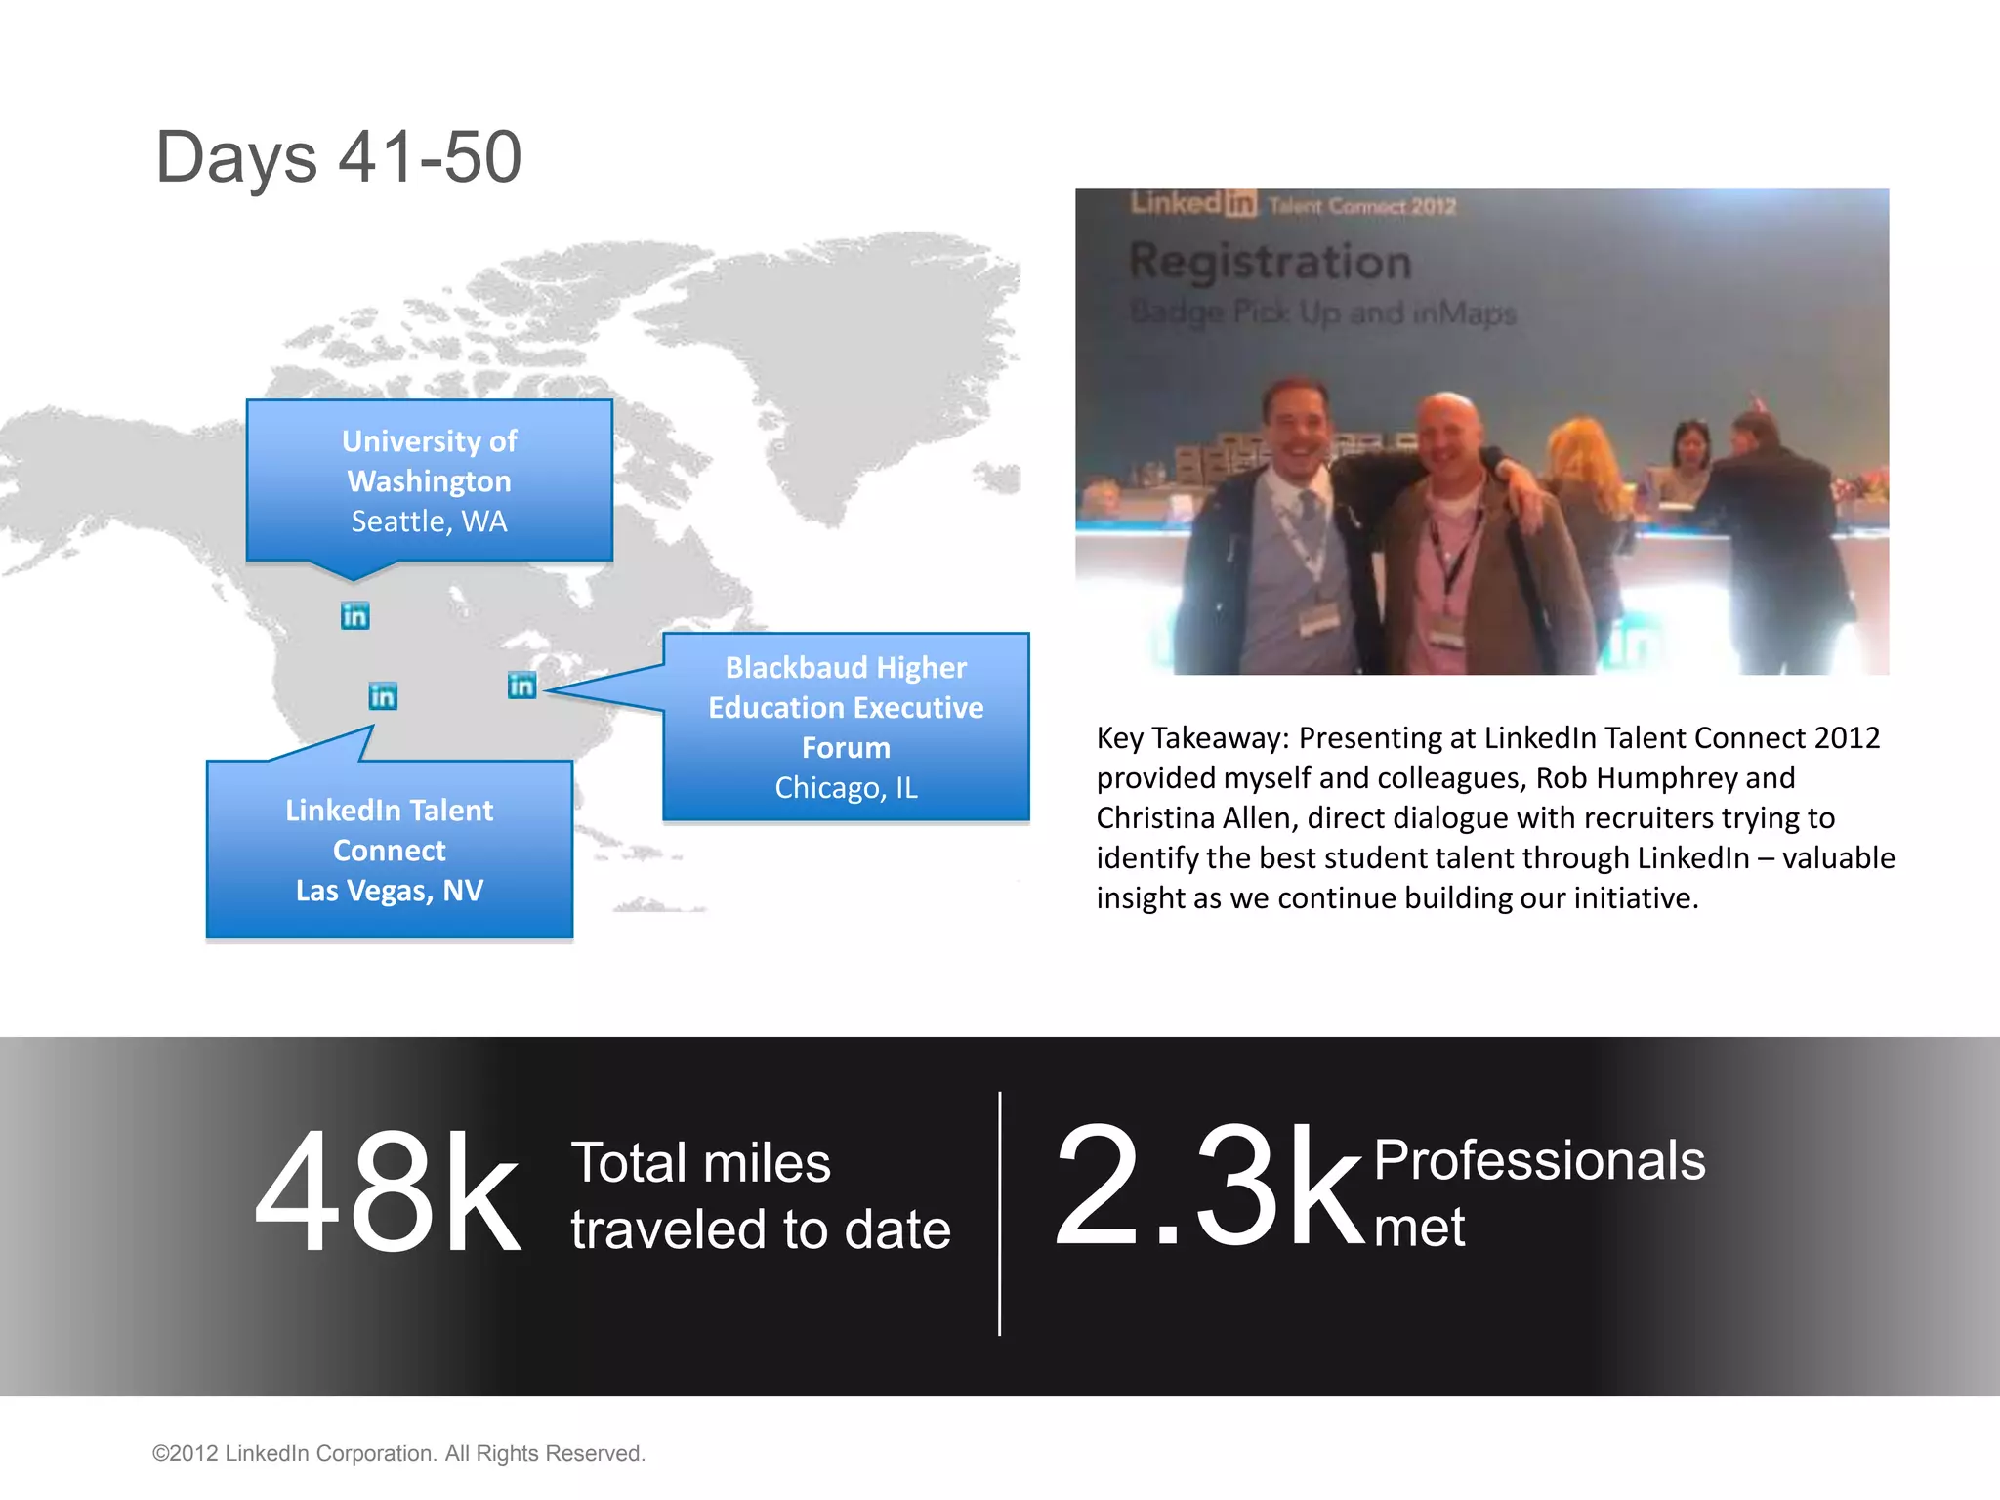Screen dimensions: 2000x1500
Task: Click the LinkedIn logo in the registration photo
Action: click(x=1193, y=203)
